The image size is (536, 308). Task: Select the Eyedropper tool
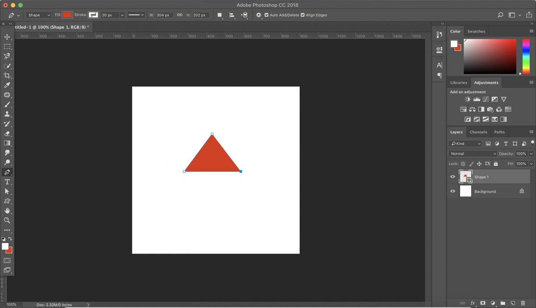7,85
